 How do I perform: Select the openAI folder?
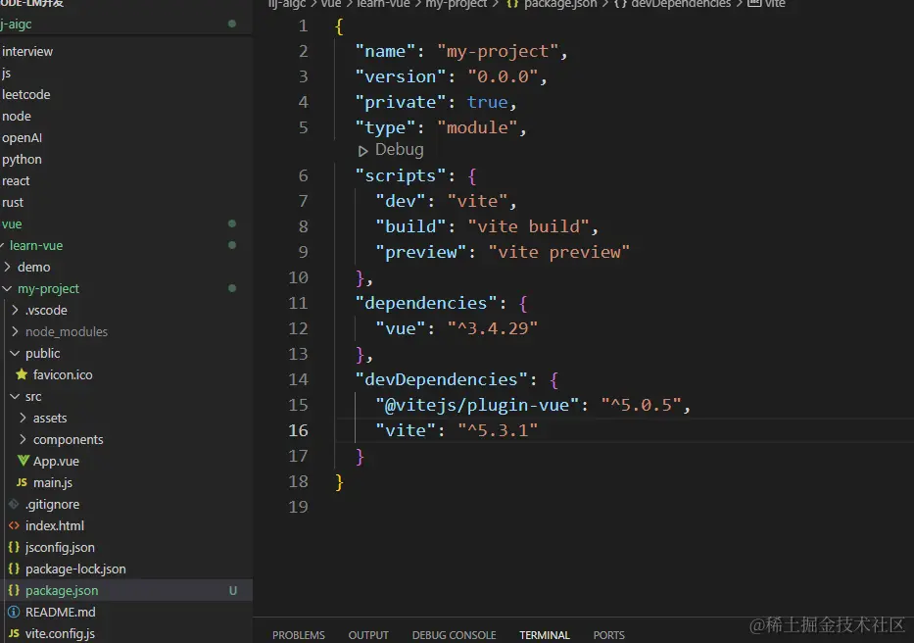point(23,137)
